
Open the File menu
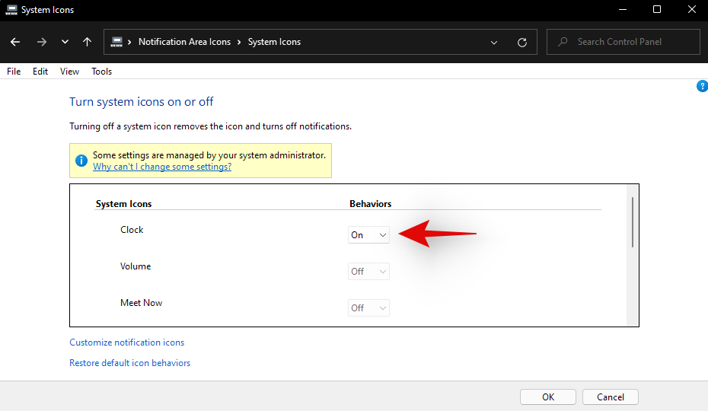point(14,72)
